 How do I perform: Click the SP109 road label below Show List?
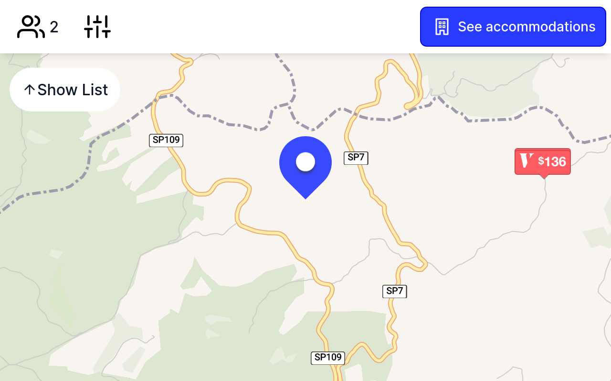166,140
